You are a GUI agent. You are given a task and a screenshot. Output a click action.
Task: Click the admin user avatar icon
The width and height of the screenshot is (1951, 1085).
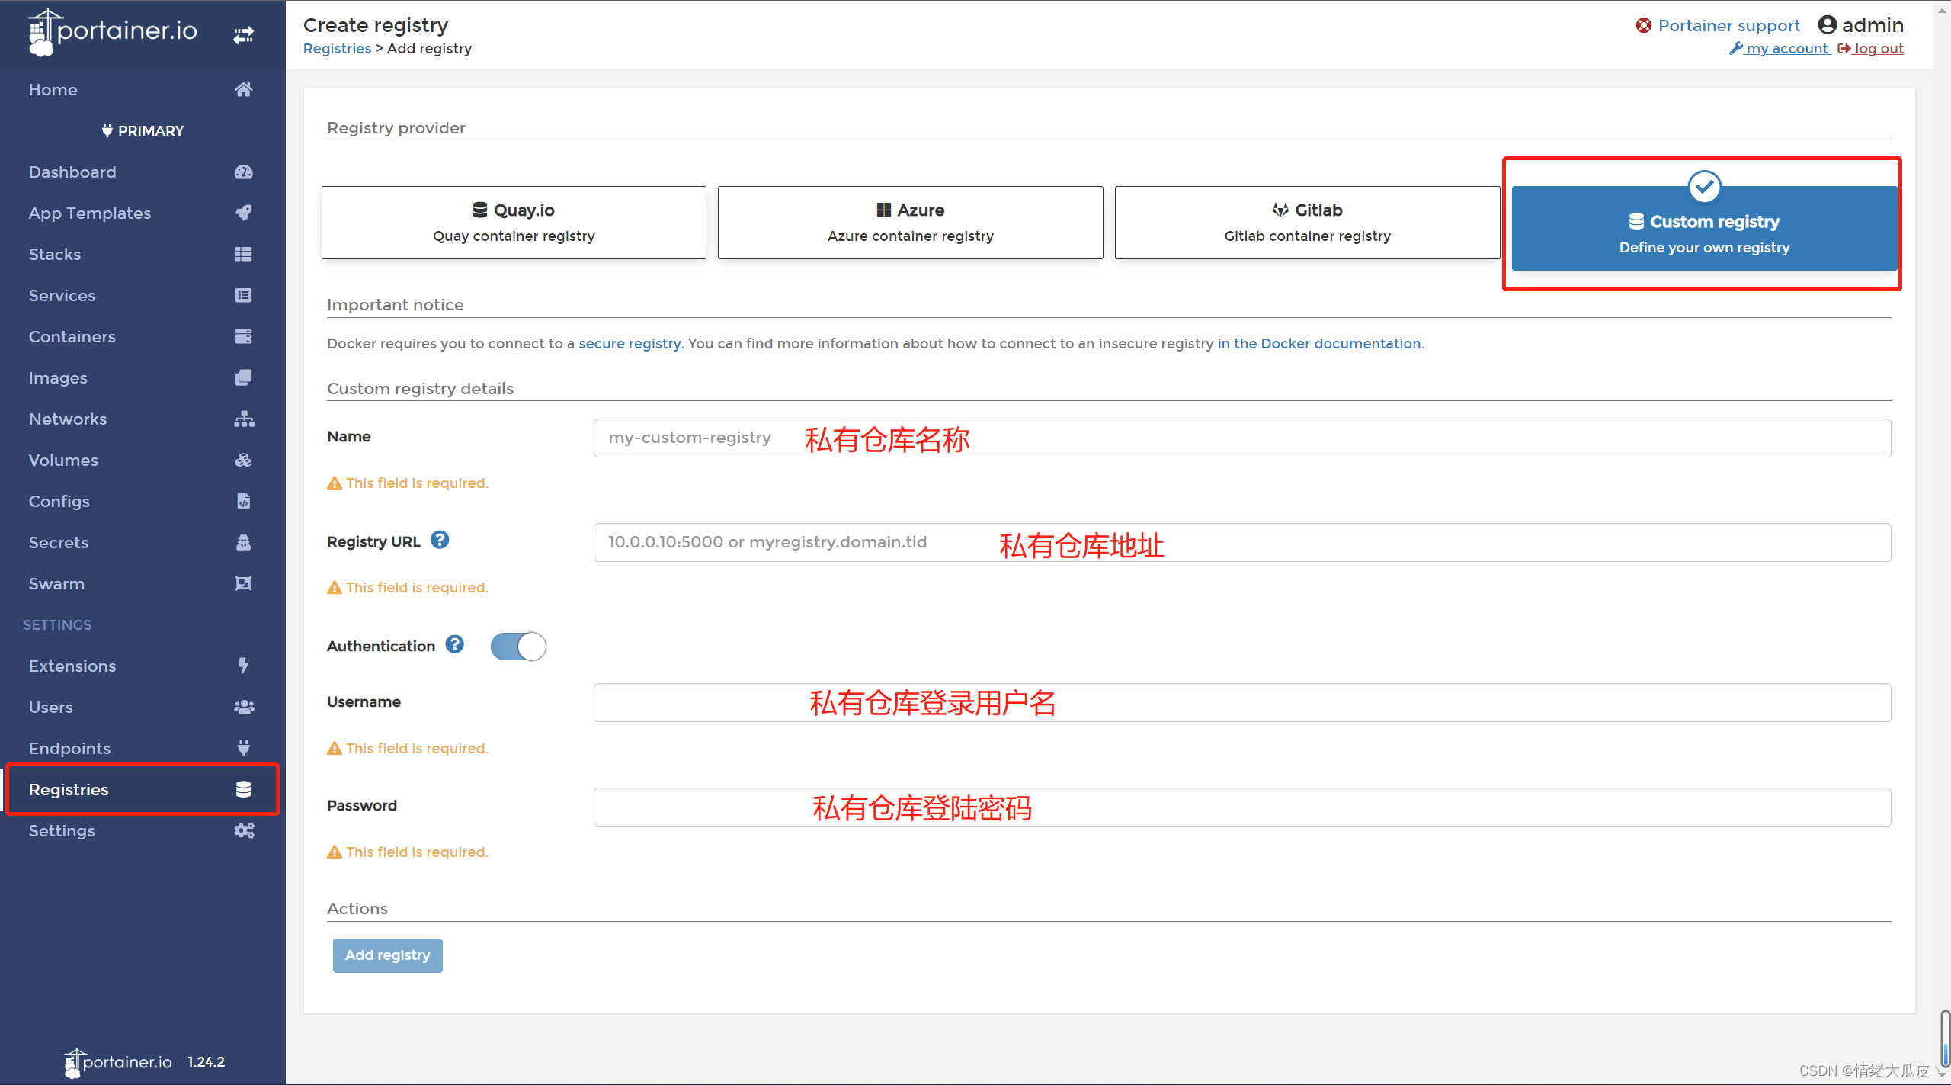point(1828,25)
